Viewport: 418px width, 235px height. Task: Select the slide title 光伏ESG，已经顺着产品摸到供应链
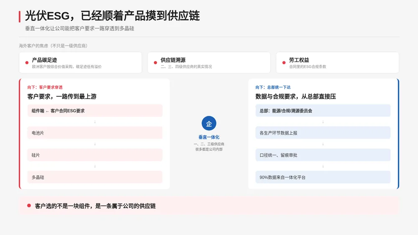[112, 16]
